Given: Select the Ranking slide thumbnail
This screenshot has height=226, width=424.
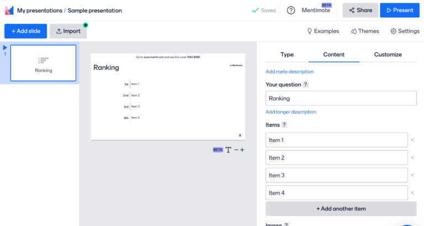Looking at the screenshot, I should point(43,63).
